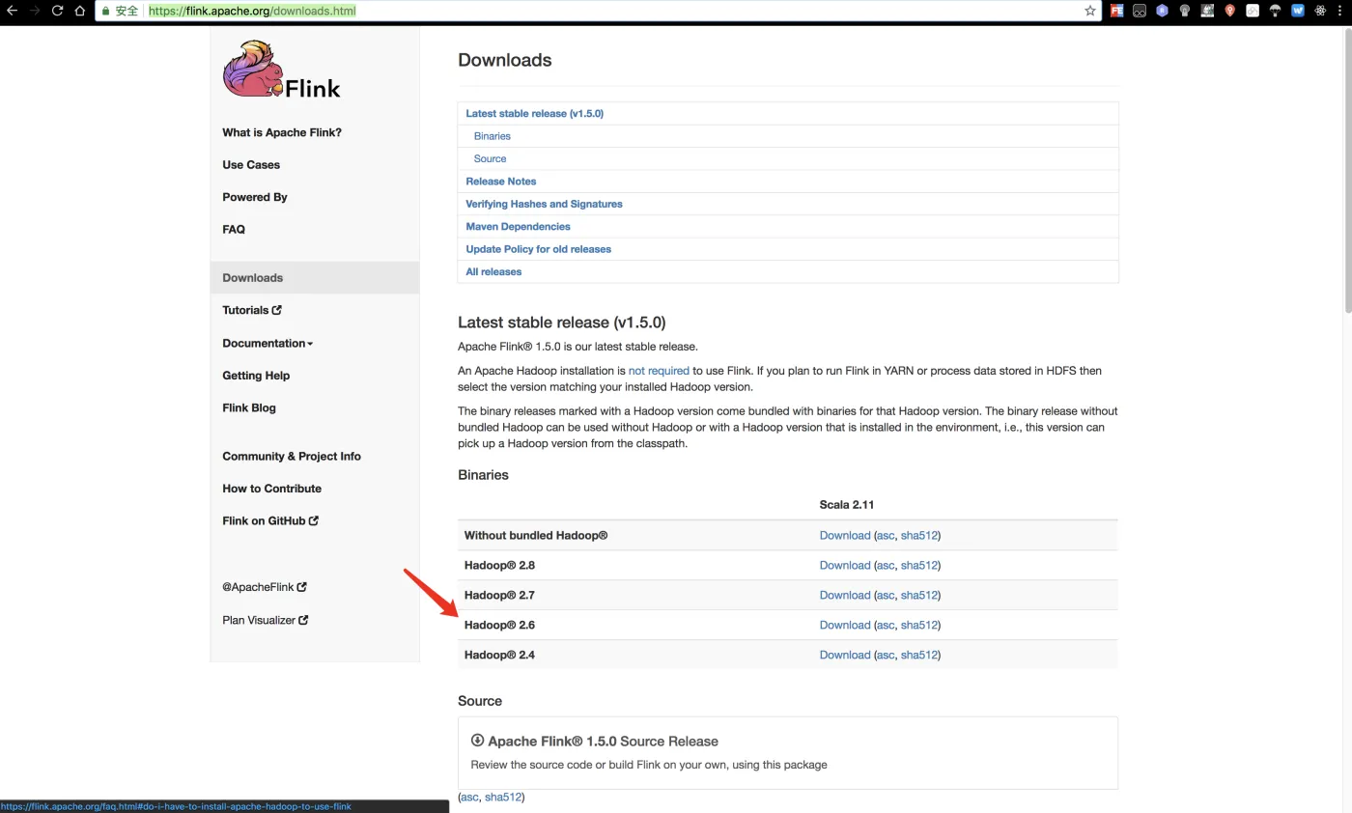This screenshot has height=813, width=1352.
Task: Open asc signature for Hadoop 2.7
Action: (886, 595)
